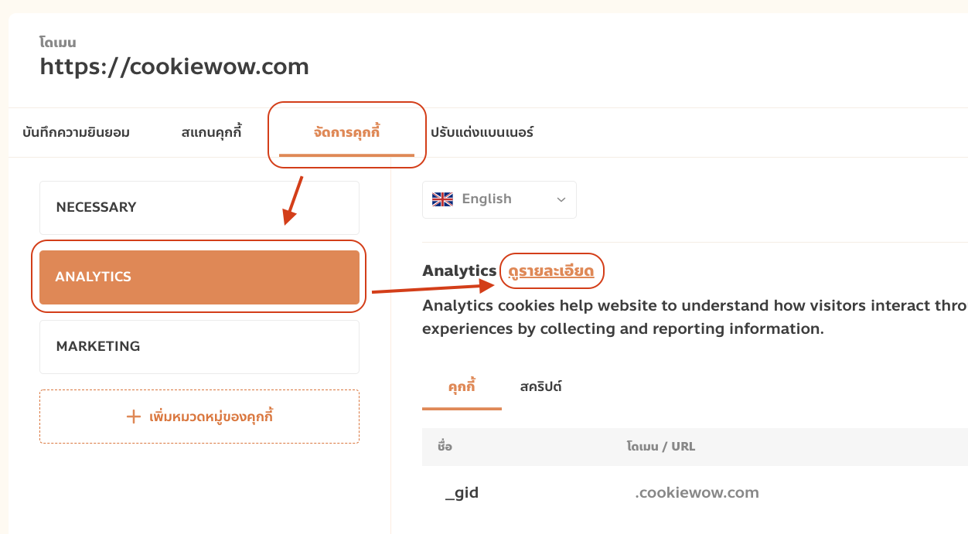The image size is (968, 534).
Task: Click the _gid cookie row
Action: point(694,493)
